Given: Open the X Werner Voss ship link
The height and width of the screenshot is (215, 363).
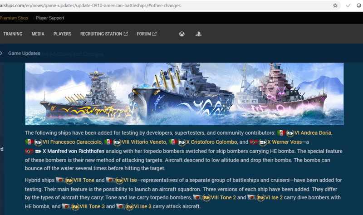Looking at the screenshot, I should click(287, 142).
